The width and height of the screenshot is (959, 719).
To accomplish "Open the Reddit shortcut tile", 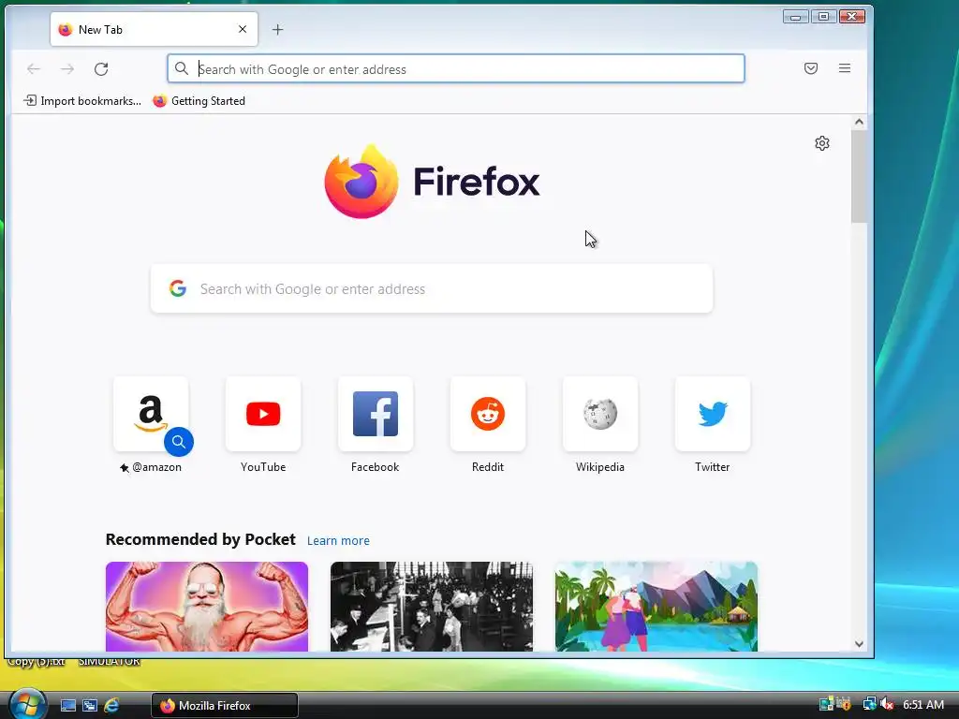I will pyautogui.click(x=487, y=414).
